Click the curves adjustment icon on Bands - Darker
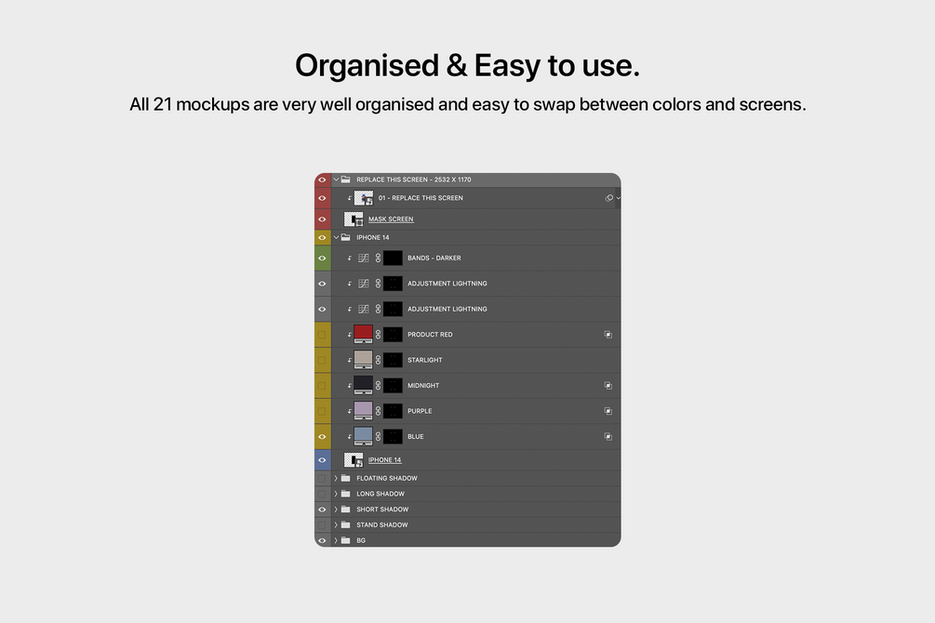Screen dimensions: 935x623 [x=364, y=258]
